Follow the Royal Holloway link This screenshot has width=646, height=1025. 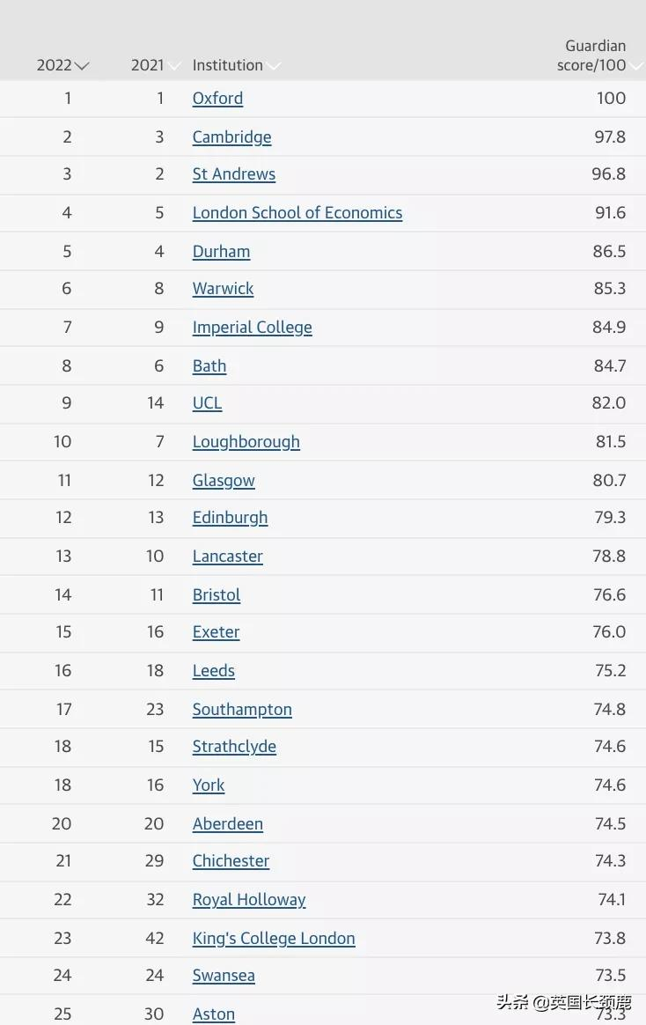coord(249,899)
